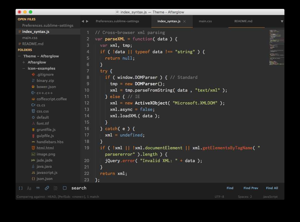Click the Grunt icon beside gruntfile.js
The width and height of the screenshot is (300, 222).
[x=33, y=130]
